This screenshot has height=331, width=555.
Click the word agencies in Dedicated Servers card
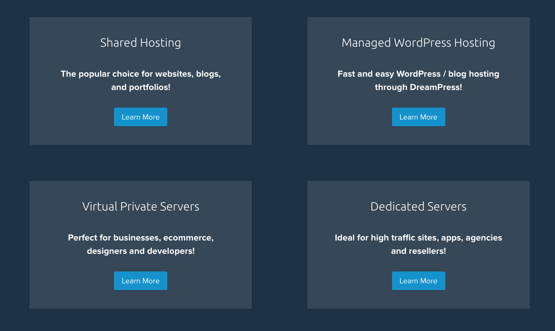(x=483, y=238)
